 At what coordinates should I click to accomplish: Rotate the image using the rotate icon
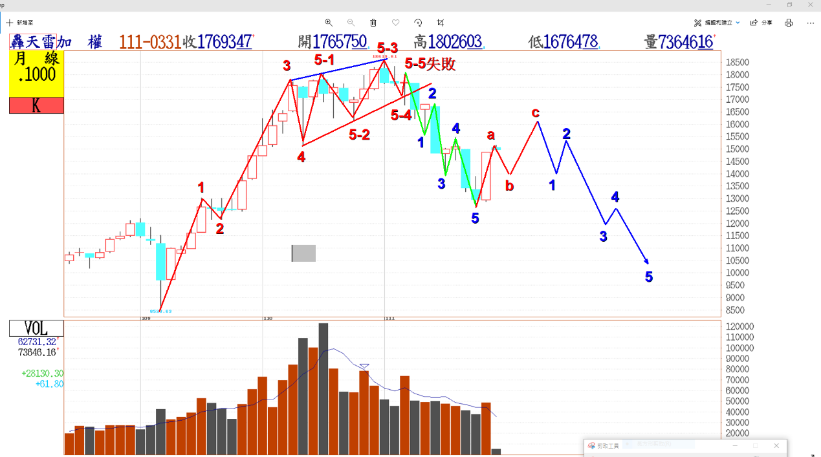[x=418, y=22]
